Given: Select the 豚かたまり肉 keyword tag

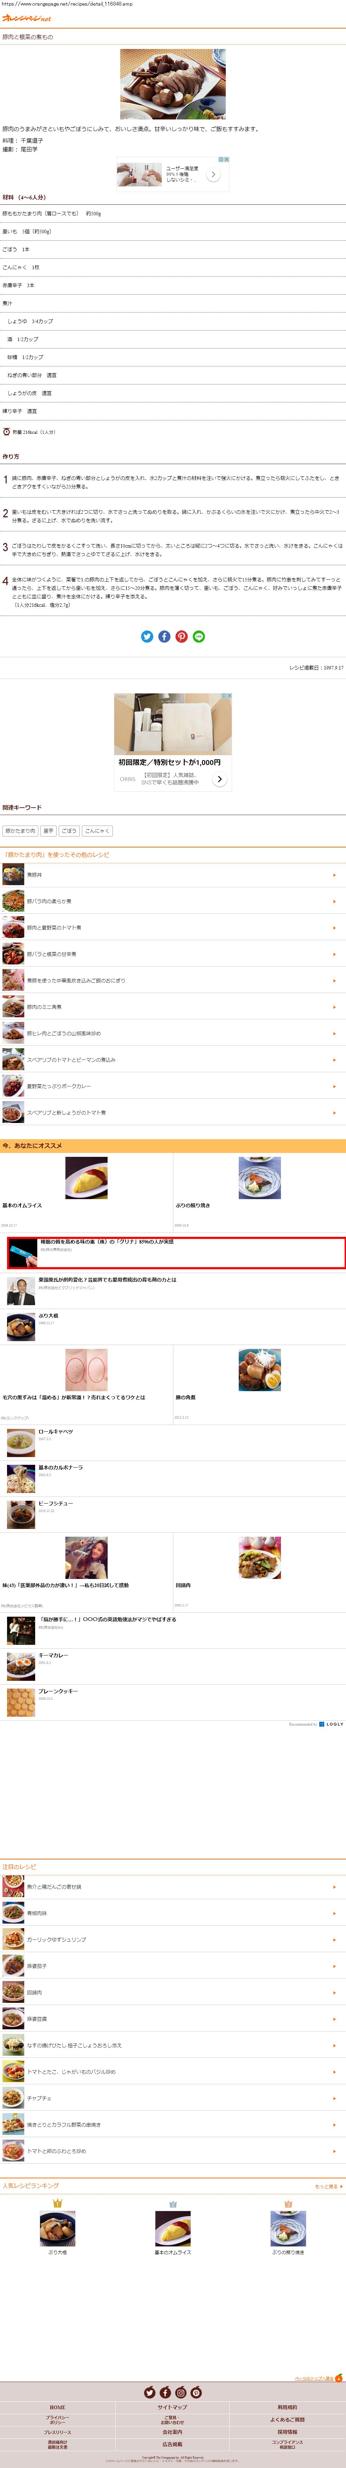Looking at the screenshot, I should (20, 831).
